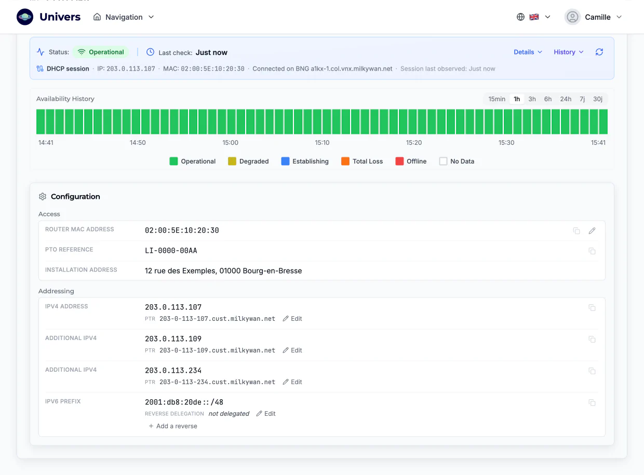Open the Navigation dropdown menu
The height and width of the screenshot is (475, 644).
pyautogui.click(x=124, y=17)
